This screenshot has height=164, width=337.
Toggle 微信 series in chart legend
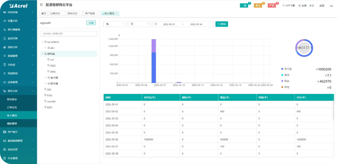coord(285,75)
